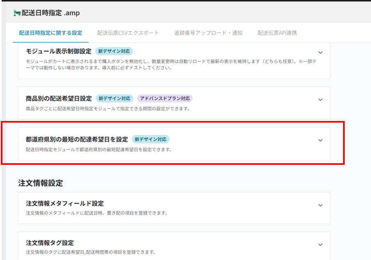The width and height of the screenshot is (371, 260).
Task: Click the 注文情報設定 section heading
Action: 41,183
